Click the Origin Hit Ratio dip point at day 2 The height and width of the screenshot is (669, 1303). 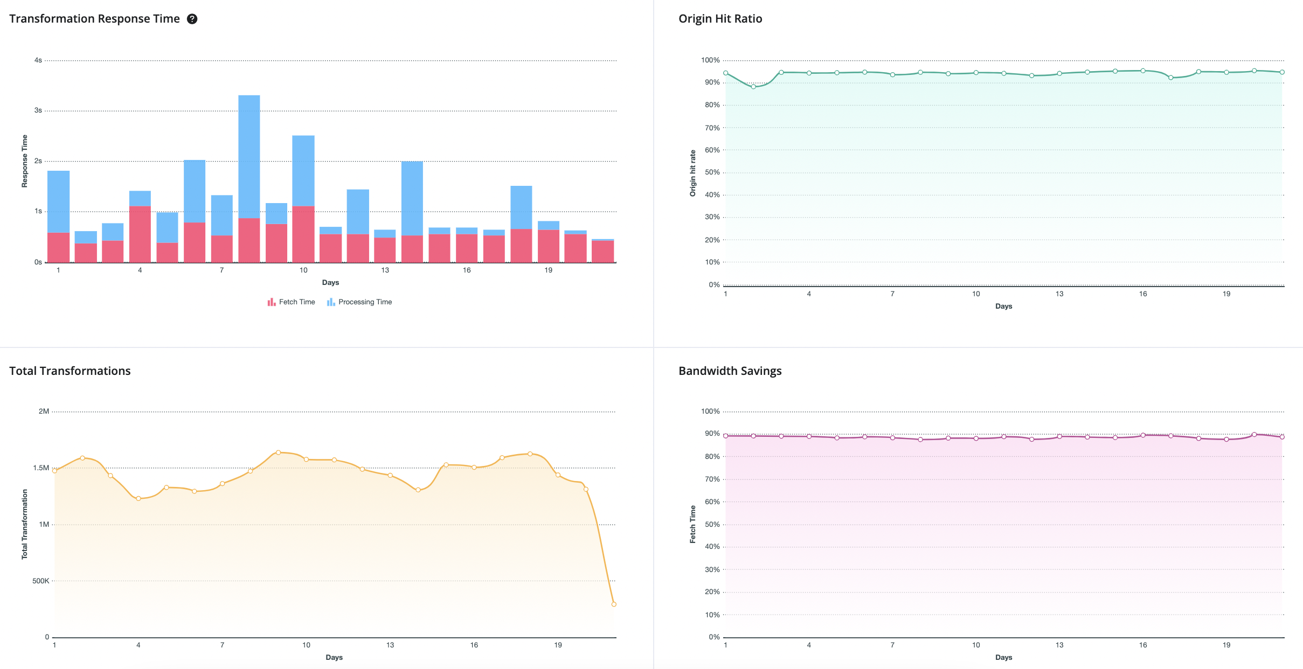[753, 87]
